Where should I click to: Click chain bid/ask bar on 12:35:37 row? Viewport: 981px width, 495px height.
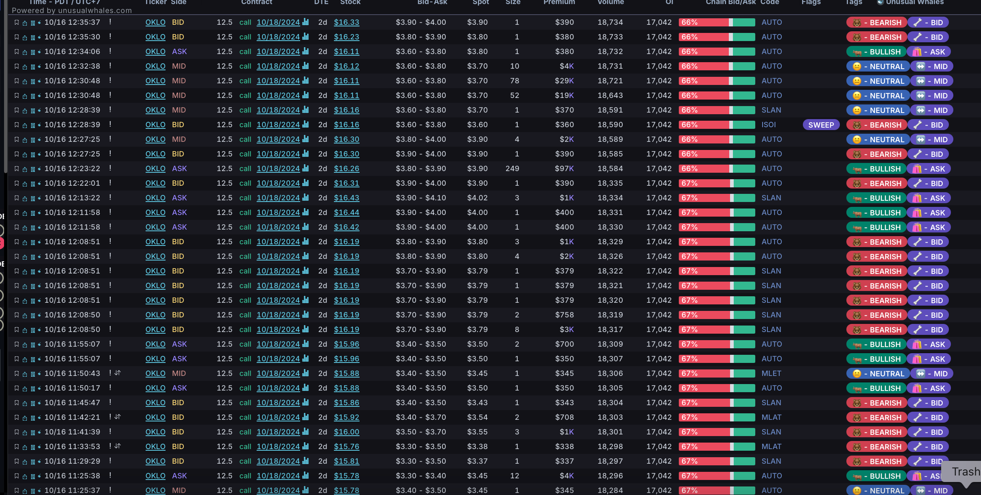coord(717,23)
